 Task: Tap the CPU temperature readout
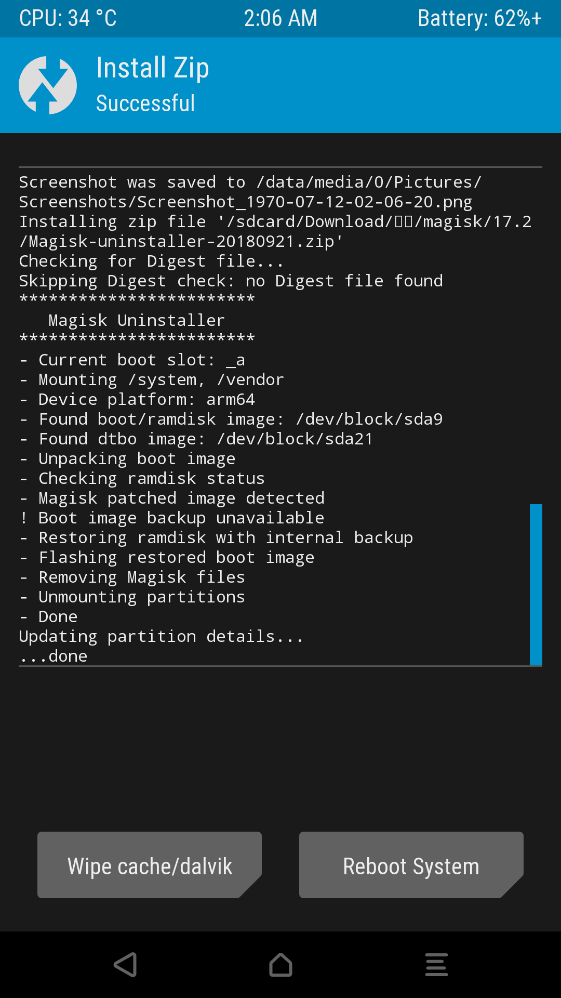coord(68,19)
